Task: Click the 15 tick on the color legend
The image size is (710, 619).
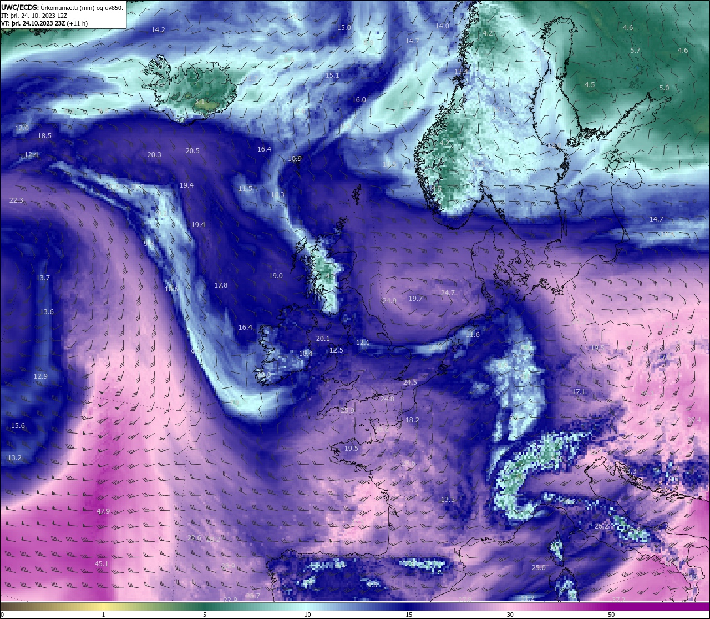Action: pyautogui.click(x=409, y=615)
